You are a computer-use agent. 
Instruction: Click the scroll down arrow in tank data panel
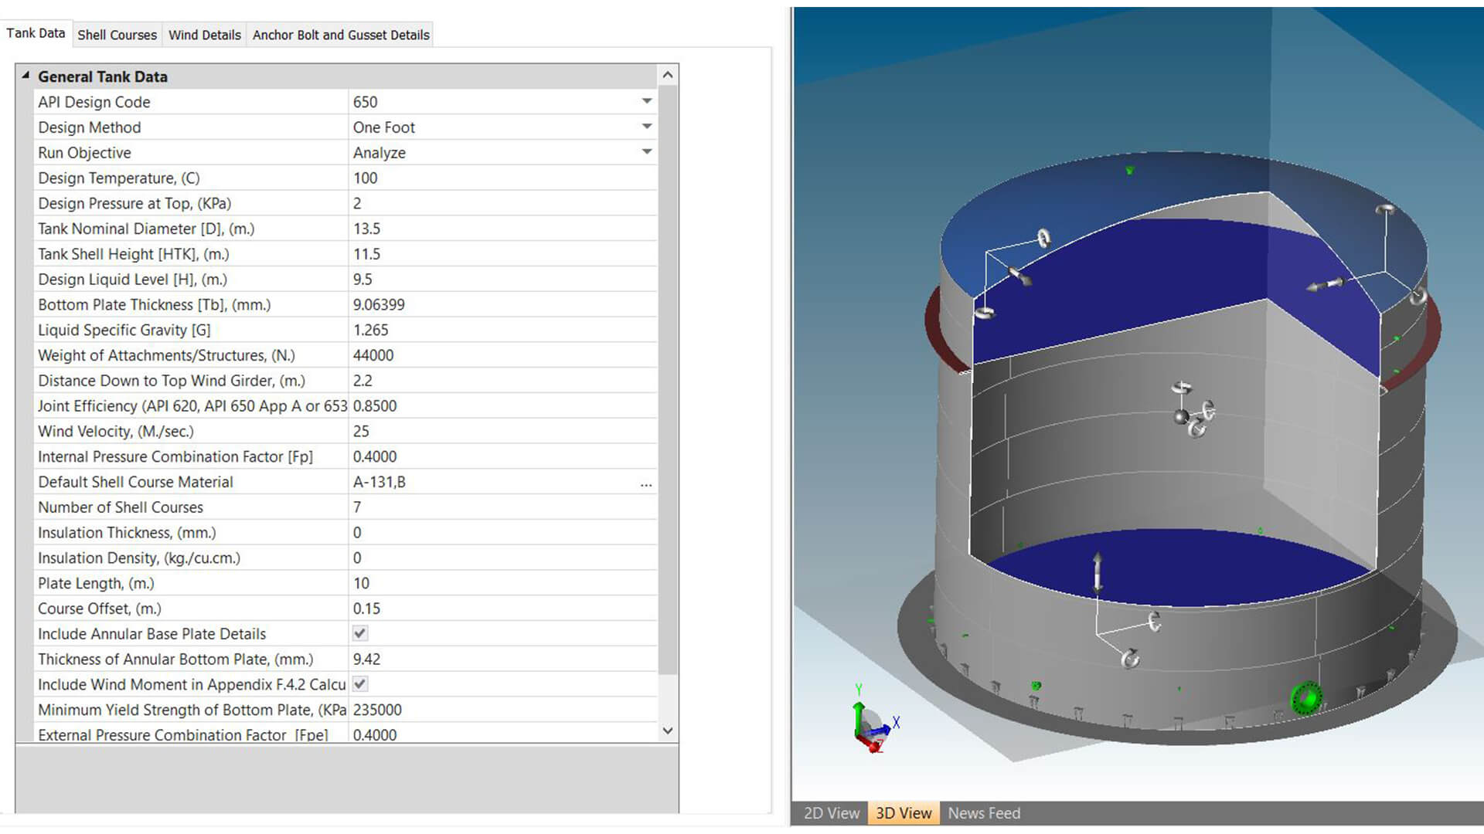(x=668, y=731)
